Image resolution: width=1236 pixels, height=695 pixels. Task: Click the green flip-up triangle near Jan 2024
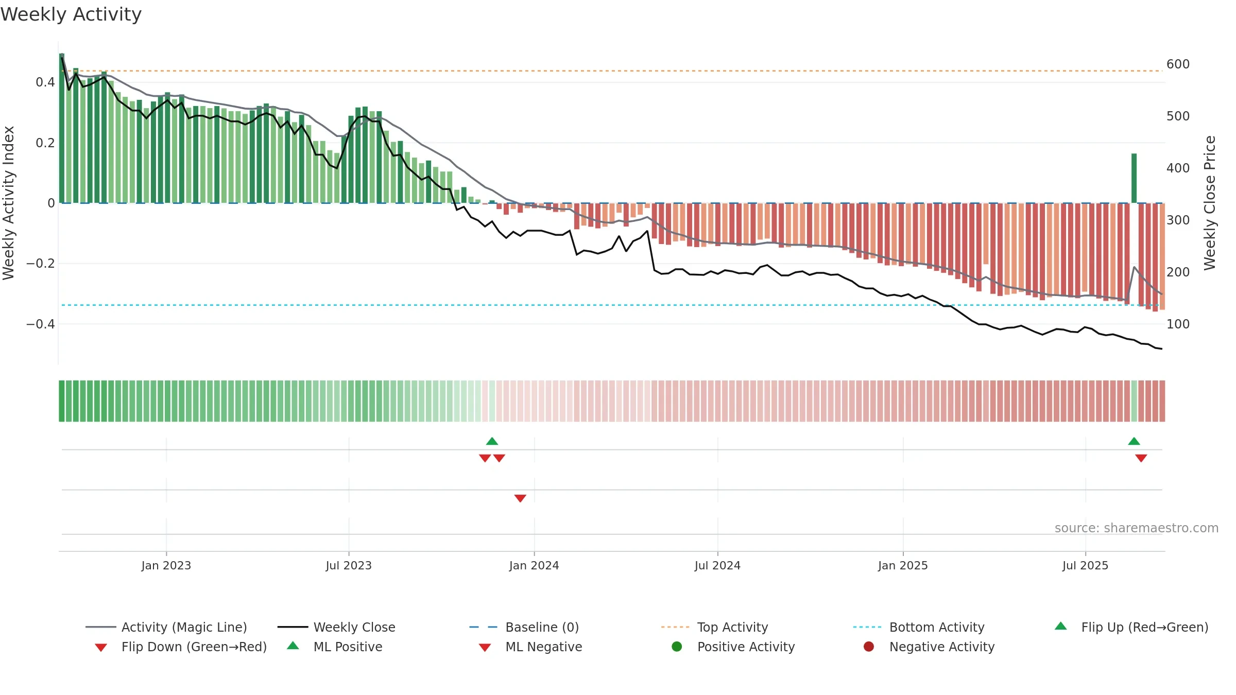pyautogui.click(x=492, y=441)
